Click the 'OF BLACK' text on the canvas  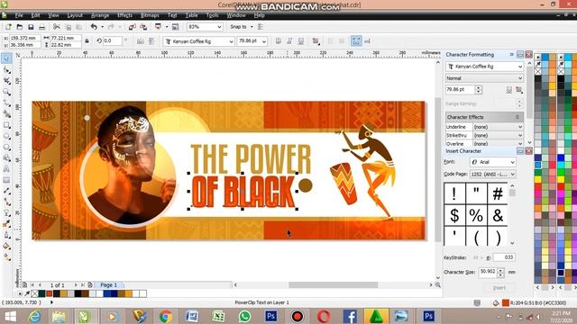tap(243, 192)
